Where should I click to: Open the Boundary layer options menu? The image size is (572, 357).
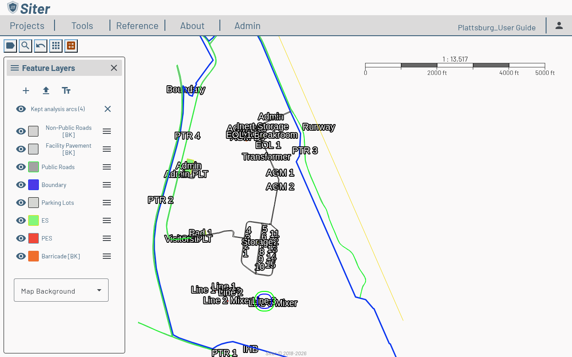[107, 185]
